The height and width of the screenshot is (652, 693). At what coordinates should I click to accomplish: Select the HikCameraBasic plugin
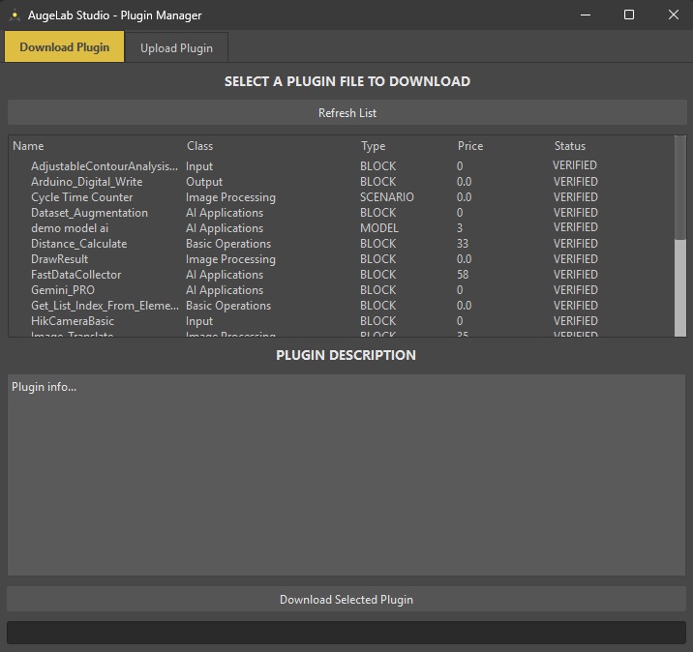(x=72, y=321)
